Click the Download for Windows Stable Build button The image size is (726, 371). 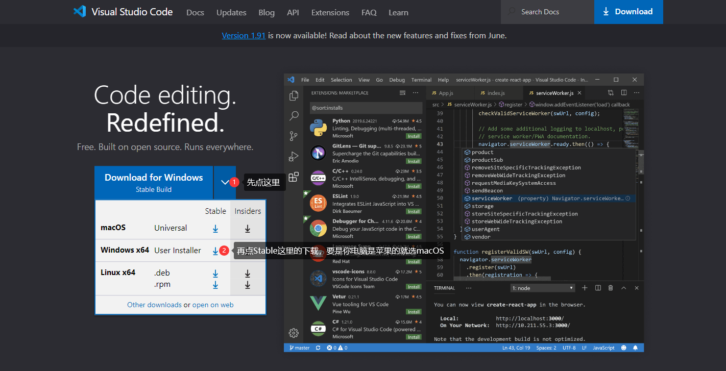[154, 182]
